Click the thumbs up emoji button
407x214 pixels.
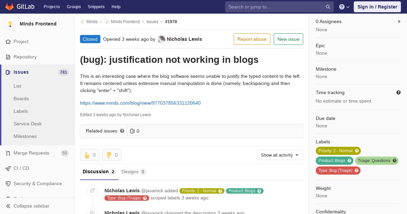click(x=90, y=155)
